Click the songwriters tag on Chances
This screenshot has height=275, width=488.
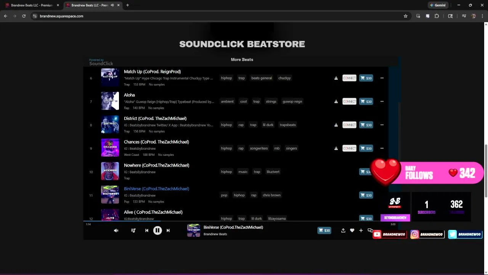pos(259,148)
